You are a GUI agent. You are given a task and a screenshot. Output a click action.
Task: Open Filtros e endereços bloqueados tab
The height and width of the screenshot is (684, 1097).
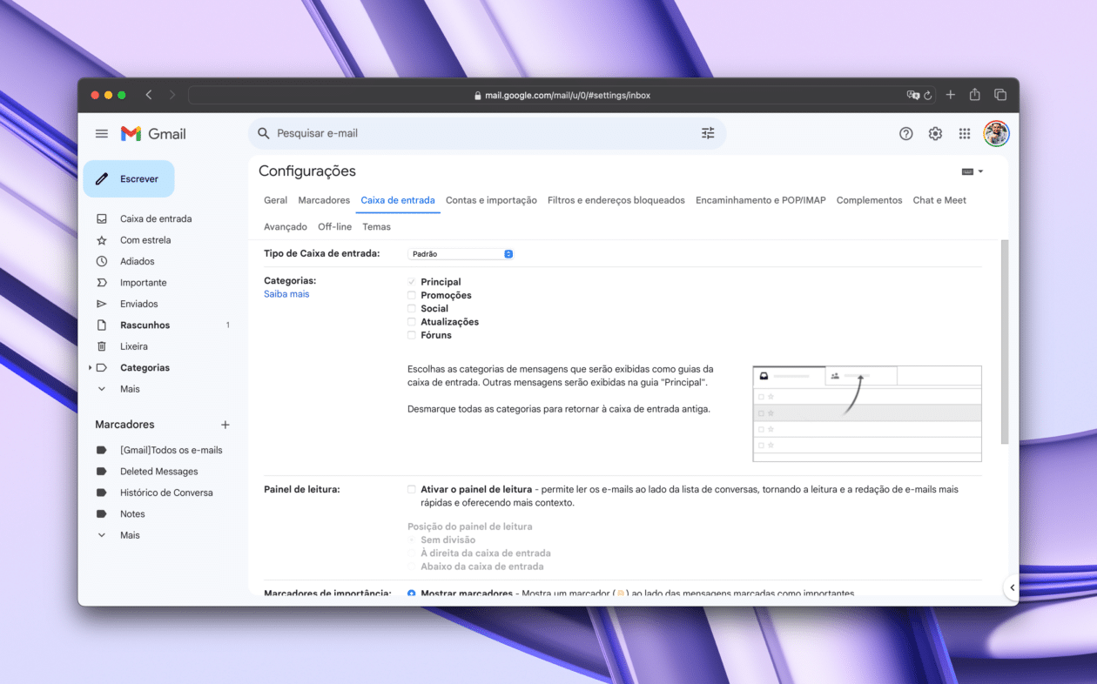[616, 200]
